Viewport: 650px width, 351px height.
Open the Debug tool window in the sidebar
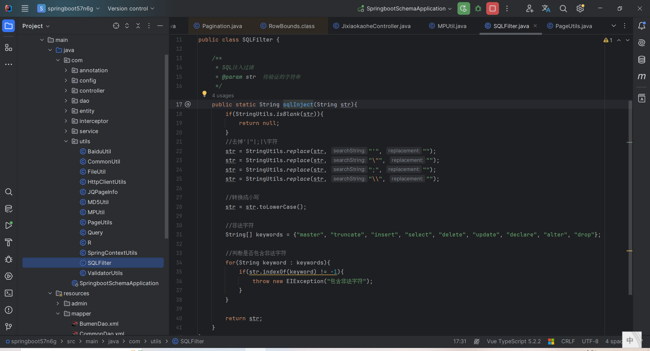pos(9,259)
